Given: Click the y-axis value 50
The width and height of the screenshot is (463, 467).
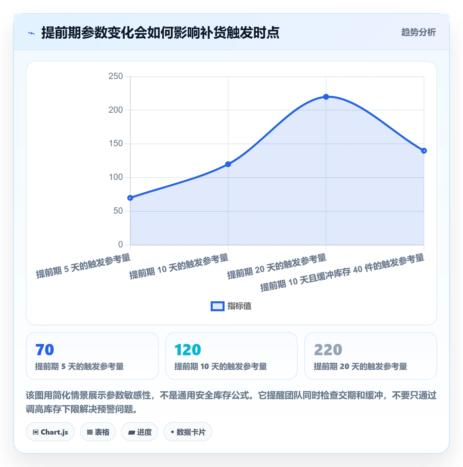Looking at the screenshot, I should pos(118,211).
